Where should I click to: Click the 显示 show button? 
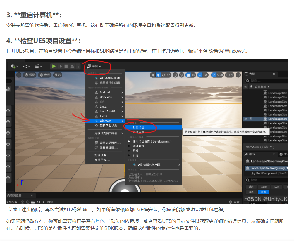click(x=58, y=75)
